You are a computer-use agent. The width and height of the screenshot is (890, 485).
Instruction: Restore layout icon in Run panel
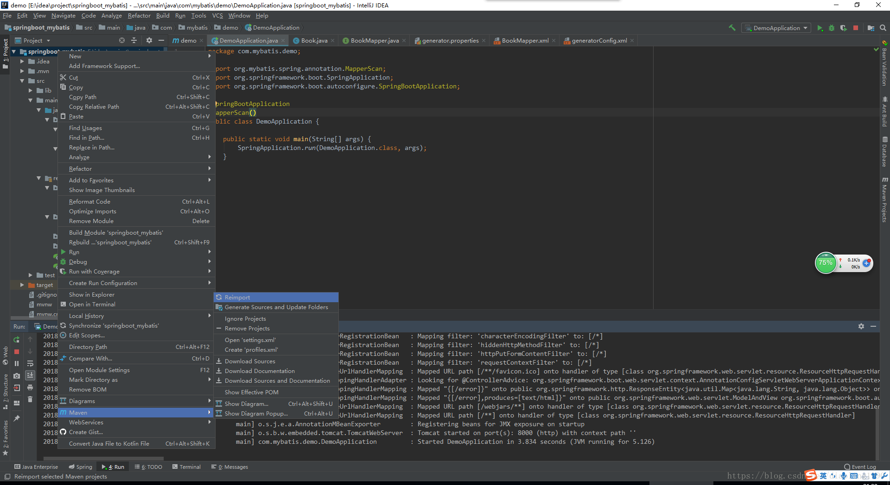click(17, 403)
